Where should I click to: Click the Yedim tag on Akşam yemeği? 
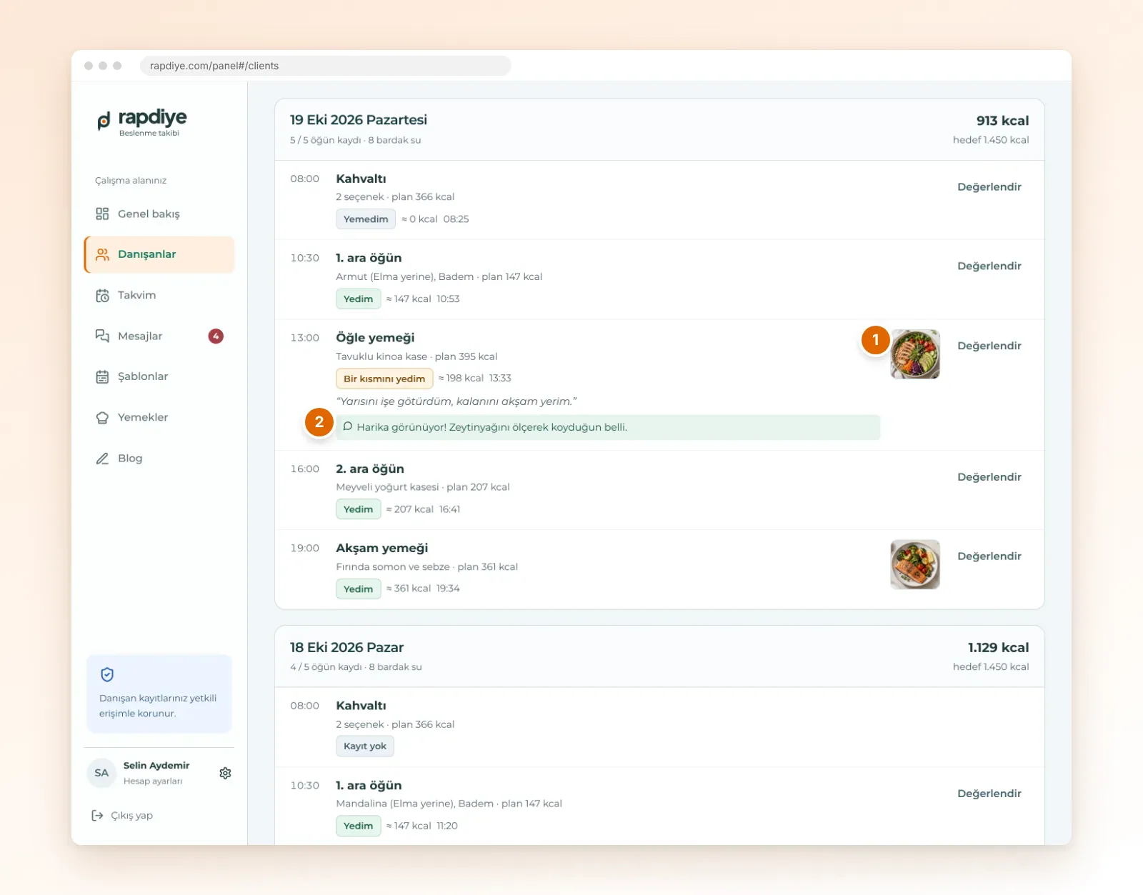coord(359,589)
